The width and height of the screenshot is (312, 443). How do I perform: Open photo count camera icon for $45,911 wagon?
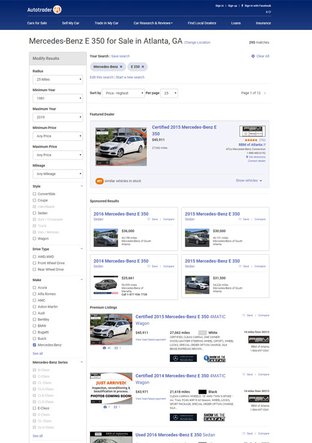pyautogui.click(x=104, y=348)
